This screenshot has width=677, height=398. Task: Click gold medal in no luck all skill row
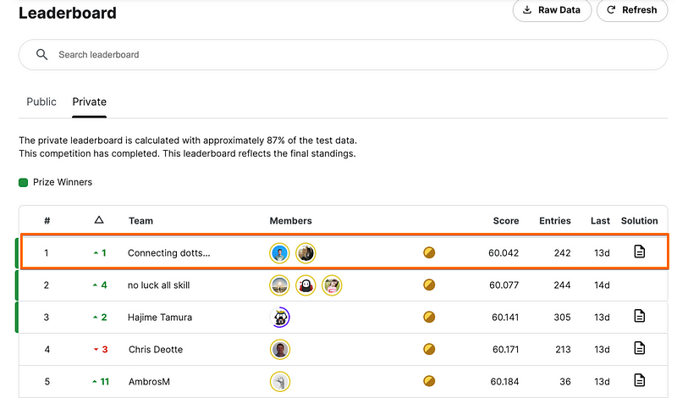point(429,285)
